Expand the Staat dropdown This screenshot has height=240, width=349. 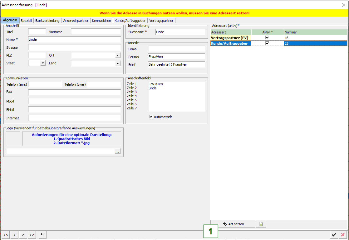coord(43,63)
